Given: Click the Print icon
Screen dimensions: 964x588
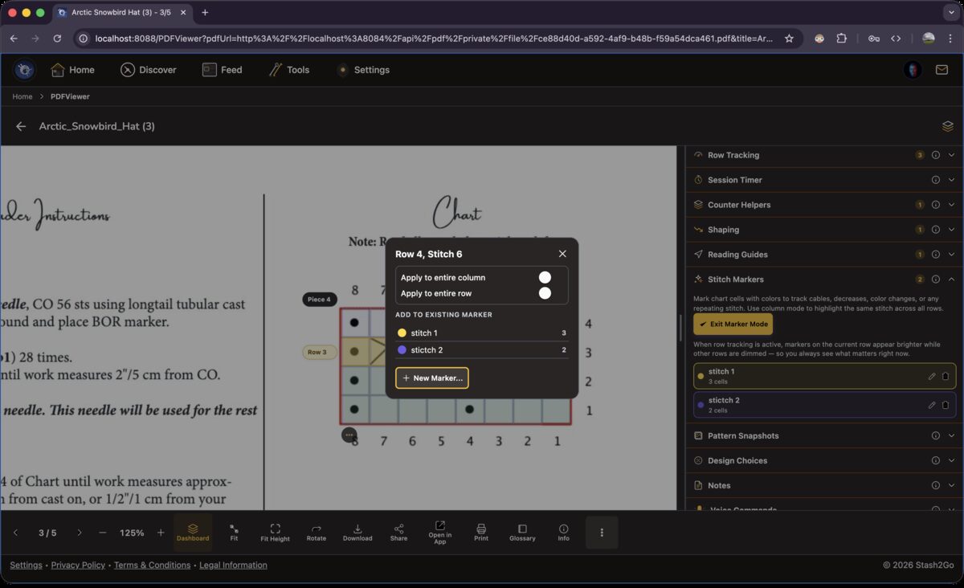Looking at the screenshot, I should pyautogui.click(x=481, y=532).
